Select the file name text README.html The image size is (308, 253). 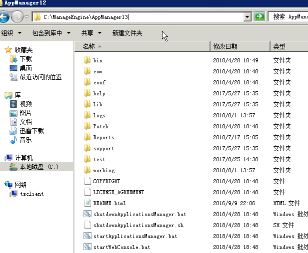coord(109,203)
